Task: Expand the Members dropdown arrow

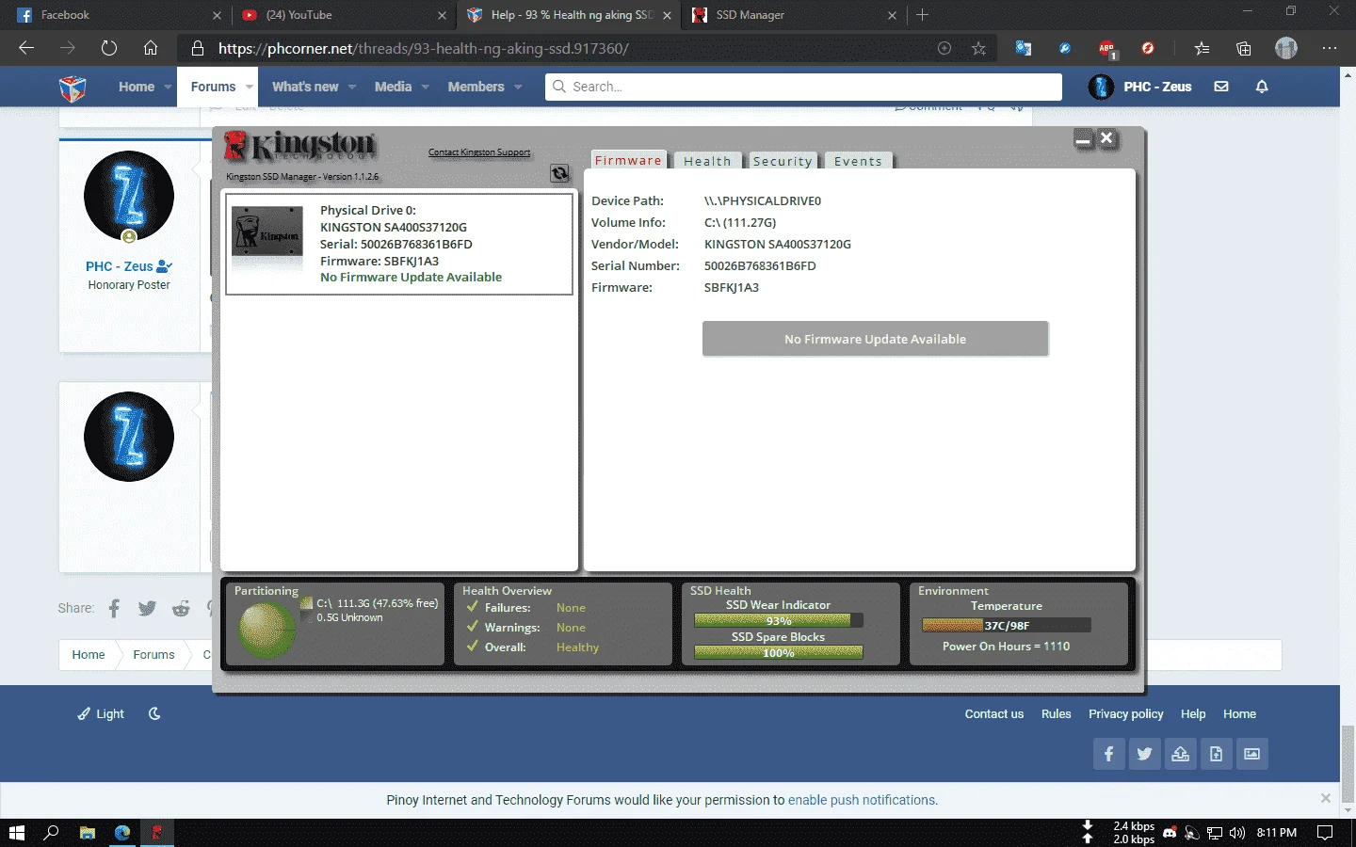Action: 518,87
